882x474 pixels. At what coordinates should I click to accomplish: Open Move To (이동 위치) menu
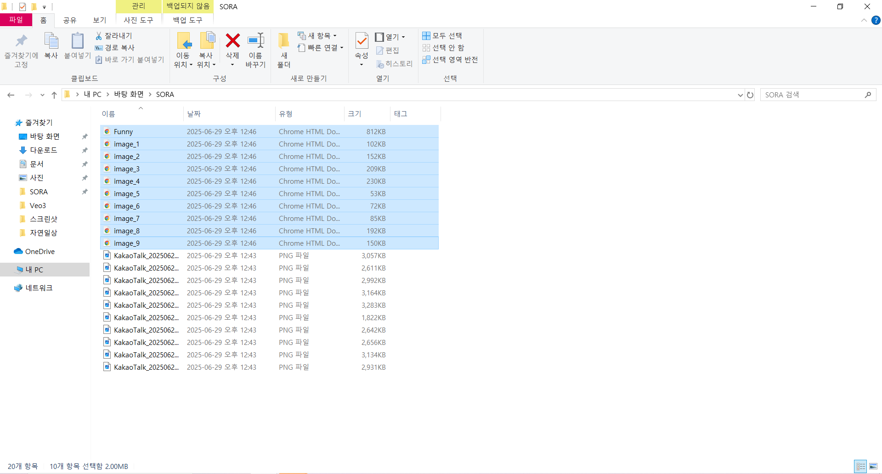(x=183, y=51)
